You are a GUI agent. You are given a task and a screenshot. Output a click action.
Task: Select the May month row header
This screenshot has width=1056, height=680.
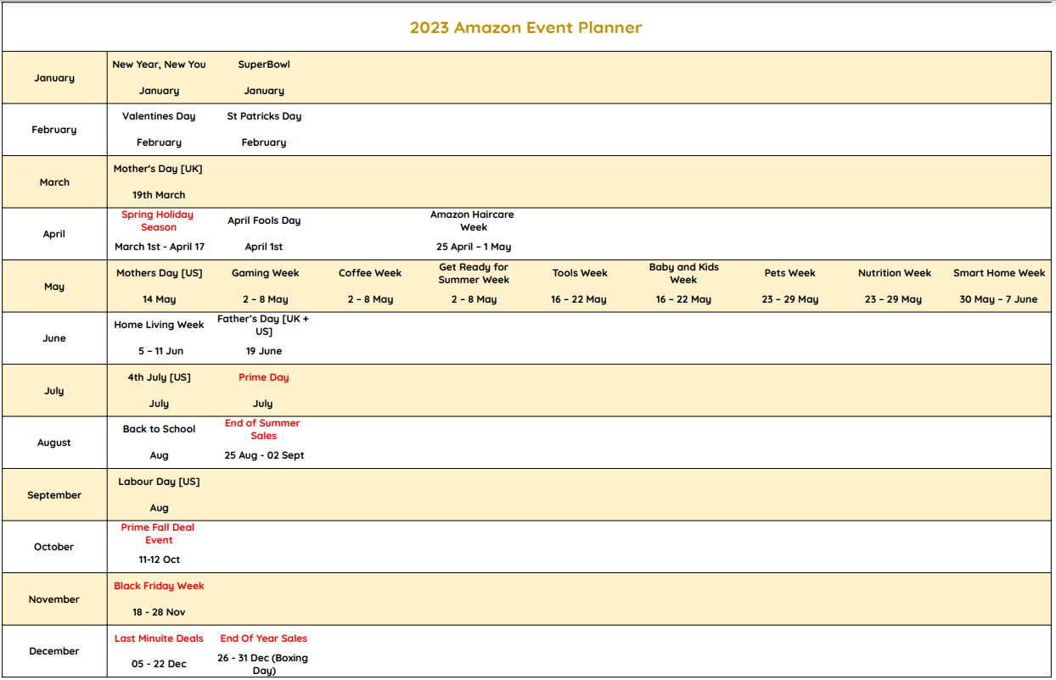click(x=54, y=287)
